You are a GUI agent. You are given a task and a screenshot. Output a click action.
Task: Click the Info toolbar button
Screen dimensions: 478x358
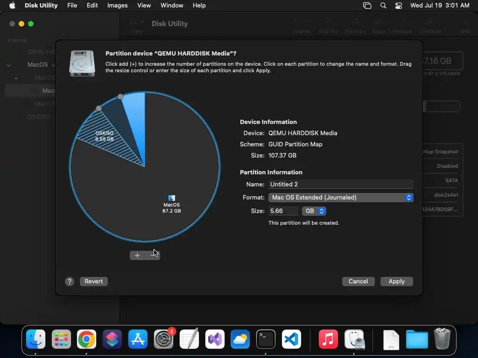coord(465,25)
